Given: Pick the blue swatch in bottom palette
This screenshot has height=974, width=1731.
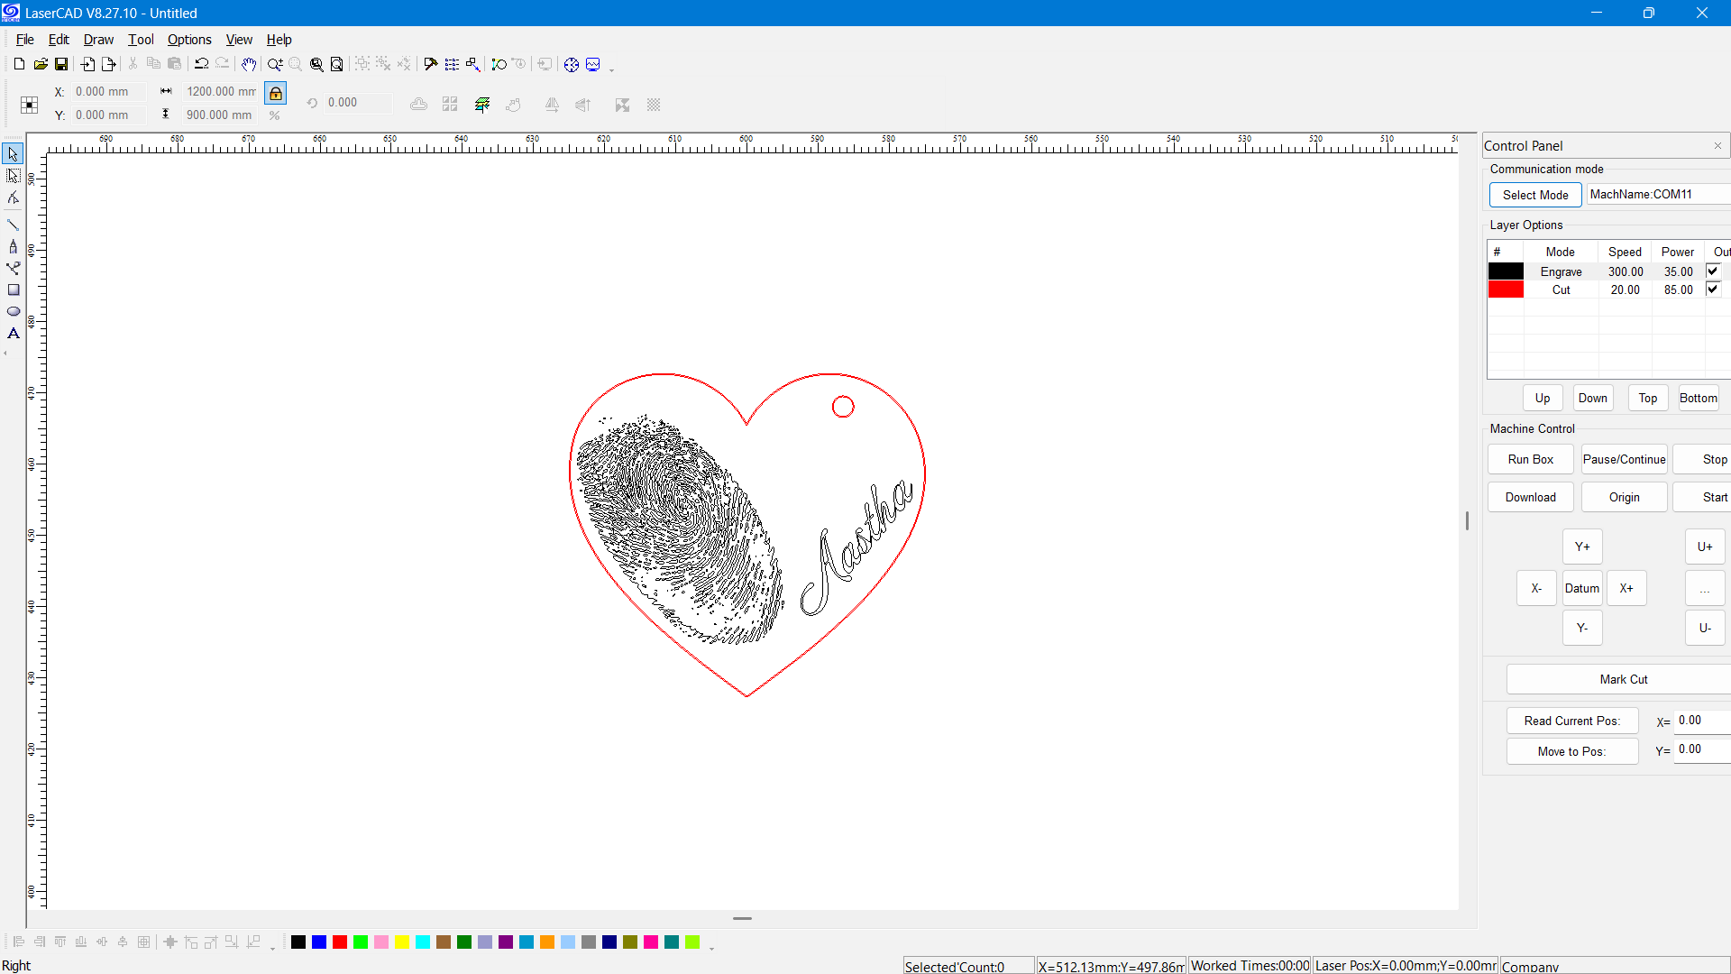Looking at the screenshot, I should pos(319,942).
